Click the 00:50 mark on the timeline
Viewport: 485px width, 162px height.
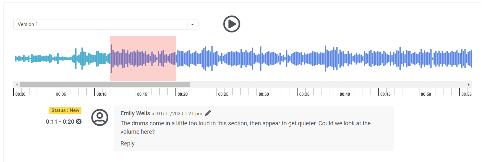point(426,94)
